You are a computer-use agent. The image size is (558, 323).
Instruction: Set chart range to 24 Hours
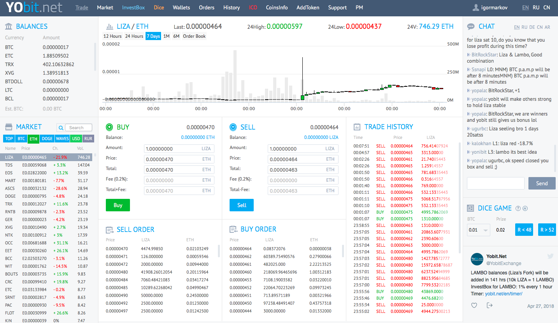134,36
